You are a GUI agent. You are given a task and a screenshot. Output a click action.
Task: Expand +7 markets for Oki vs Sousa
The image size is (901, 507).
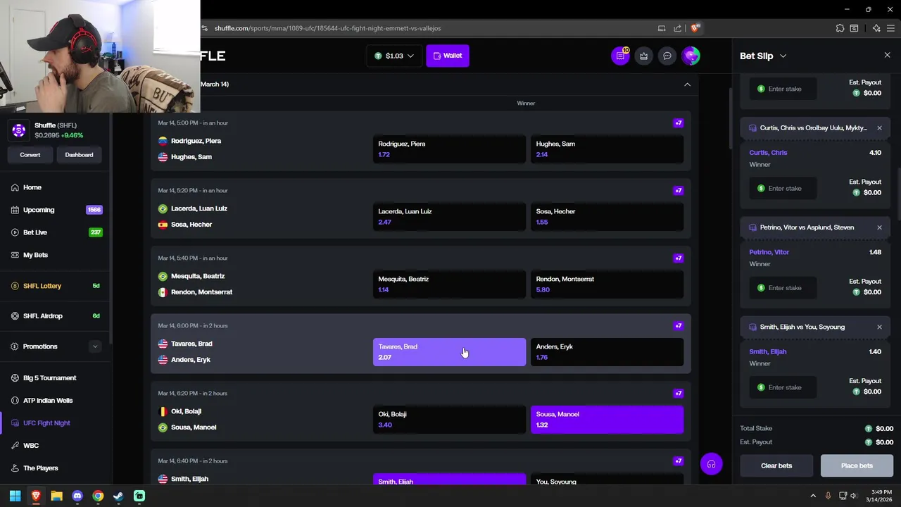[x=679, y=394]
